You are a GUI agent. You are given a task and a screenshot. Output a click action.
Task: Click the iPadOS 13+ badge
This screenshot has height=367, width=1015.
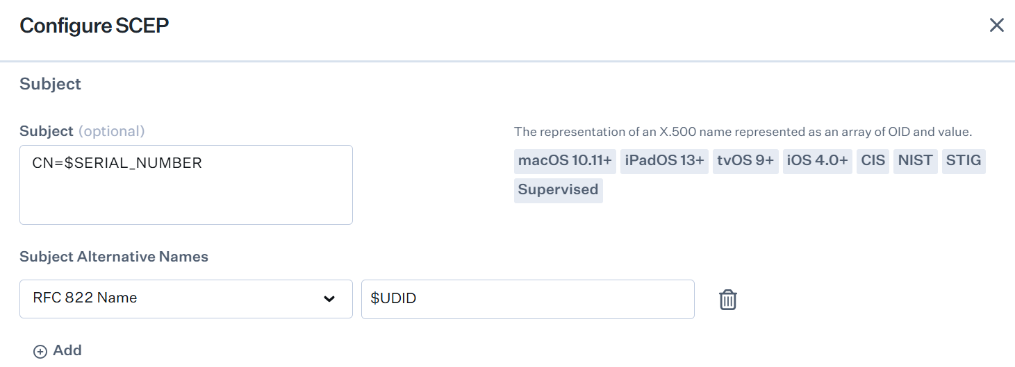(664, 161)
